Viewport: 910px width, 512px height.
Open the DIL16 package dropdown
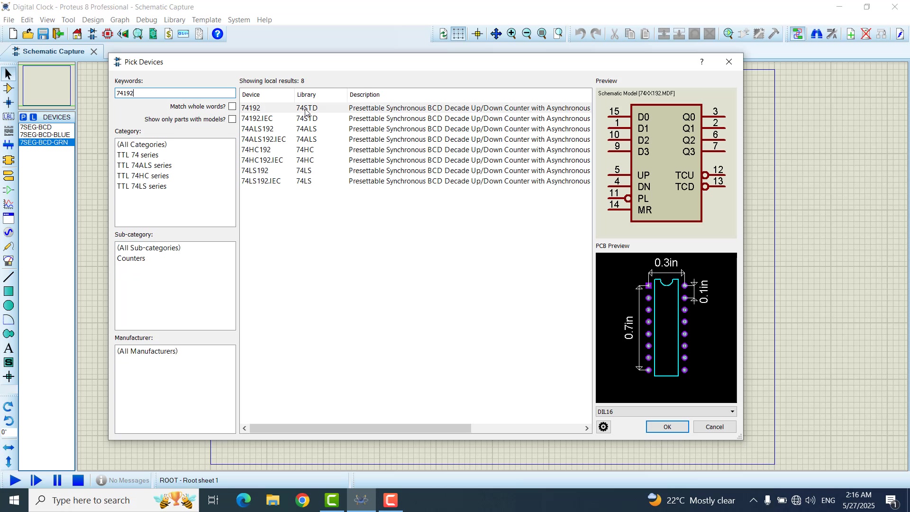point(732,411)
